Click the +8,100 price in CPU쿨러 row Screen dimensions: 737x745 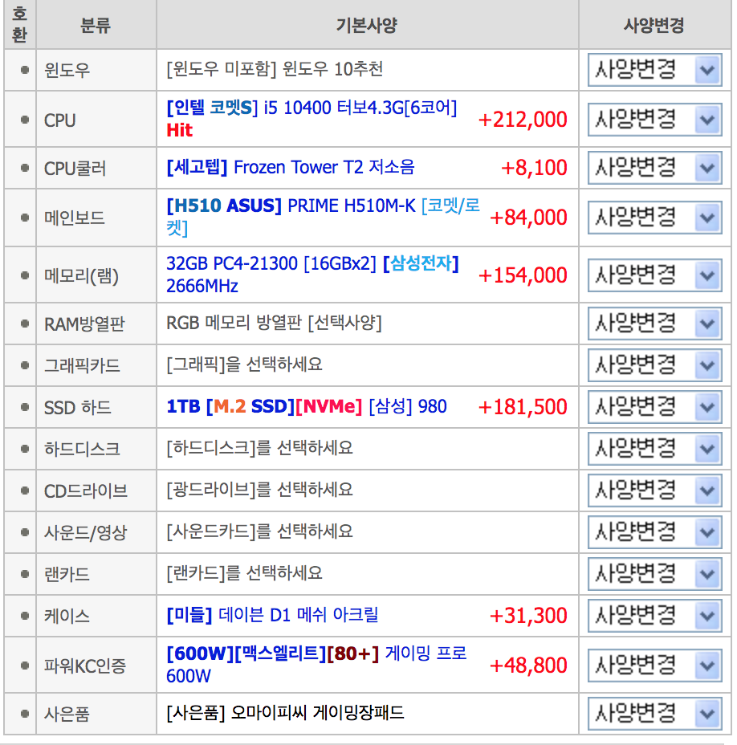[534, 169]
